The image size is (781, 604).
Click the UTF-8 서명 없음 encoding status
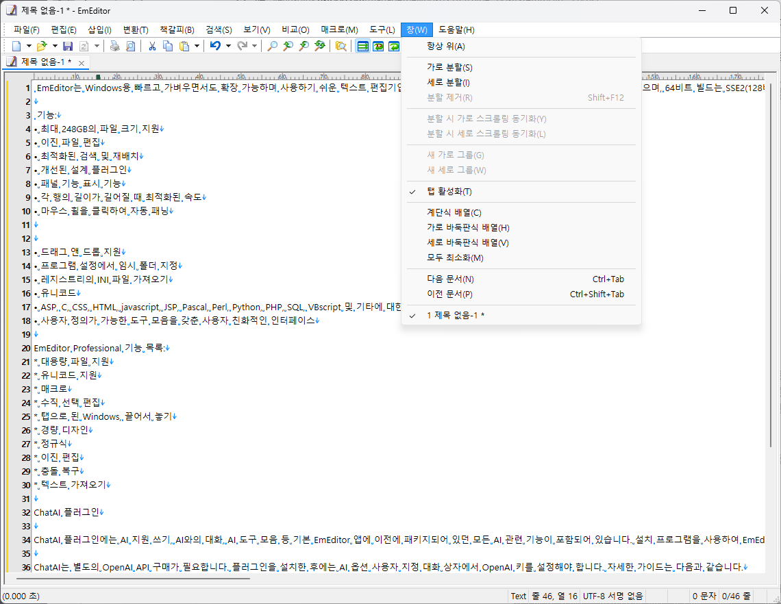pyautogui.click(x=612, y=596)
